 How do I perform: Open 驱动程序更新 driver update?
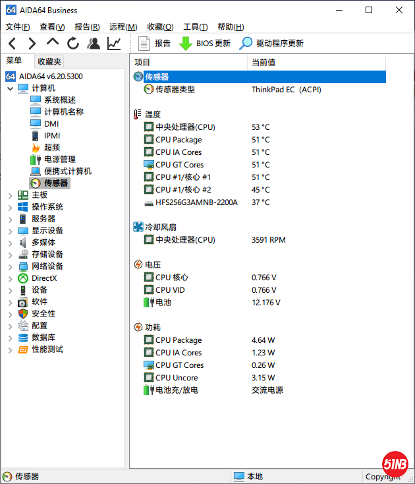click(x=271, y=44)
